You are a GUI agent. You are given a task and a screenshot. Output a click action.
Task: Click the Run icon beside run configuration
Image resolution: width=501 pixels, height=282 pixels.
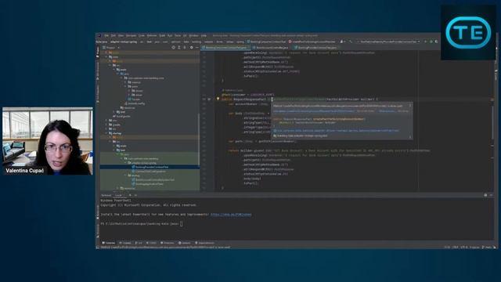tap(425, 42)
